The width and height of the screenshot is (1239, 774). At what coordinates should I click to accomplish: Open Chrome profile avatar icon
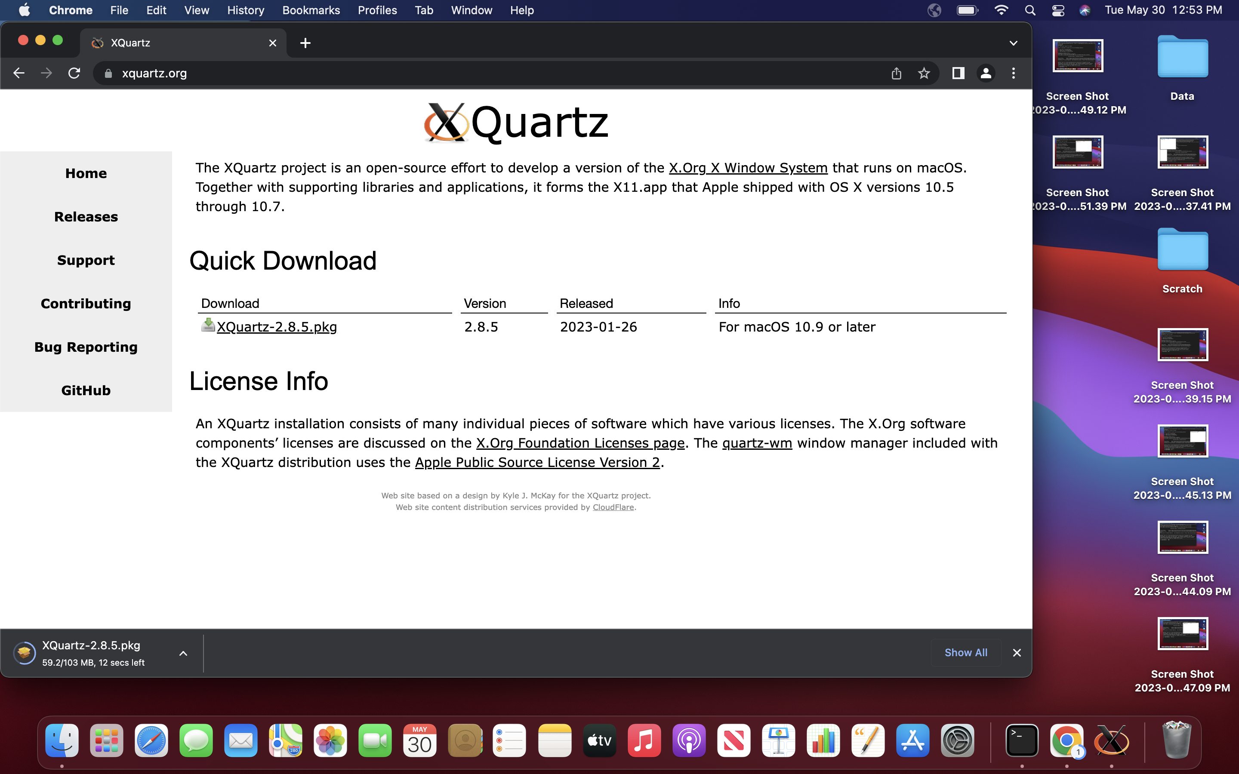[x=986, y=73]
